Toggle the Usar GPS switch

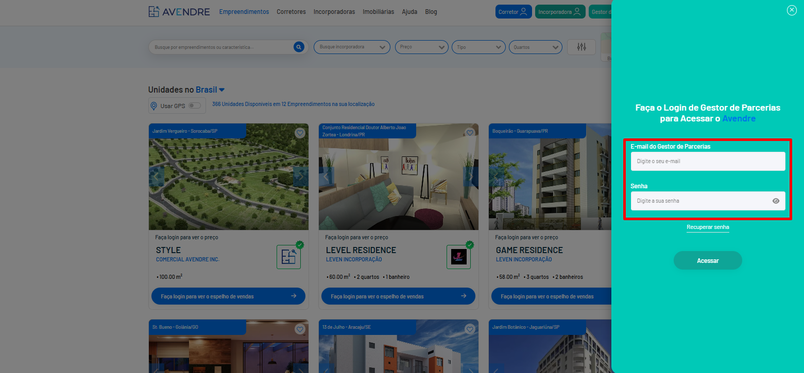[x=194, y=105]
